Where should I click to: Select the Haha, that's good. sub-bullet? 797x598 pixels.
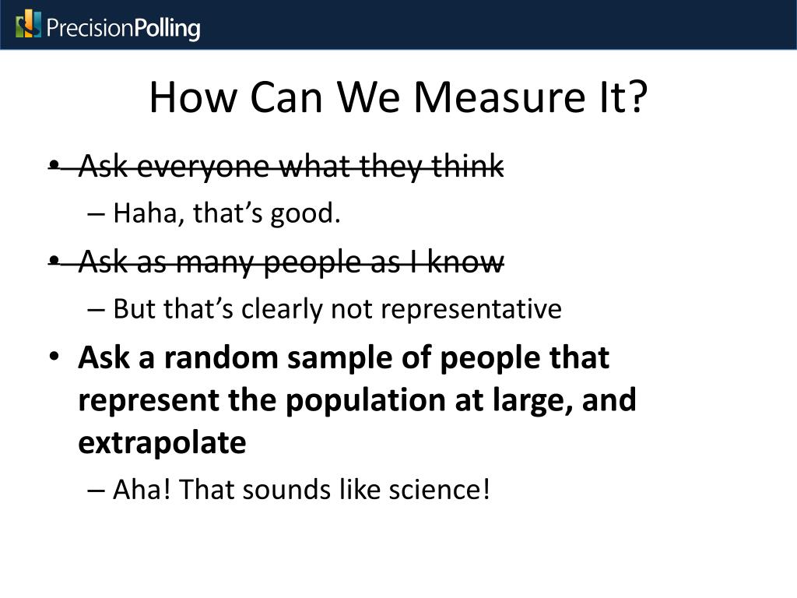[x=226, y=213]
